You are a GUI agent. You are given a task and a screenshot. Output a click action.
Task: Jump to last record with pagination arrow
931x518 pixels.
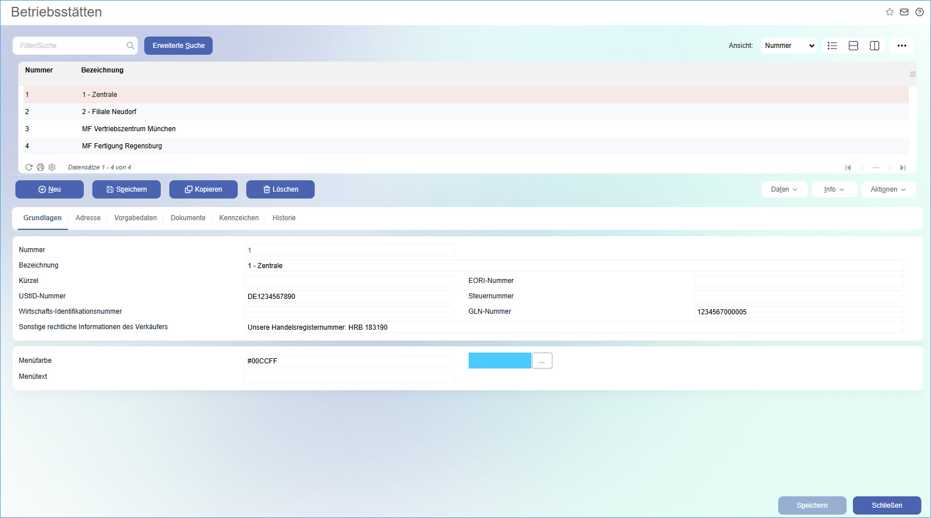[902, 167]
